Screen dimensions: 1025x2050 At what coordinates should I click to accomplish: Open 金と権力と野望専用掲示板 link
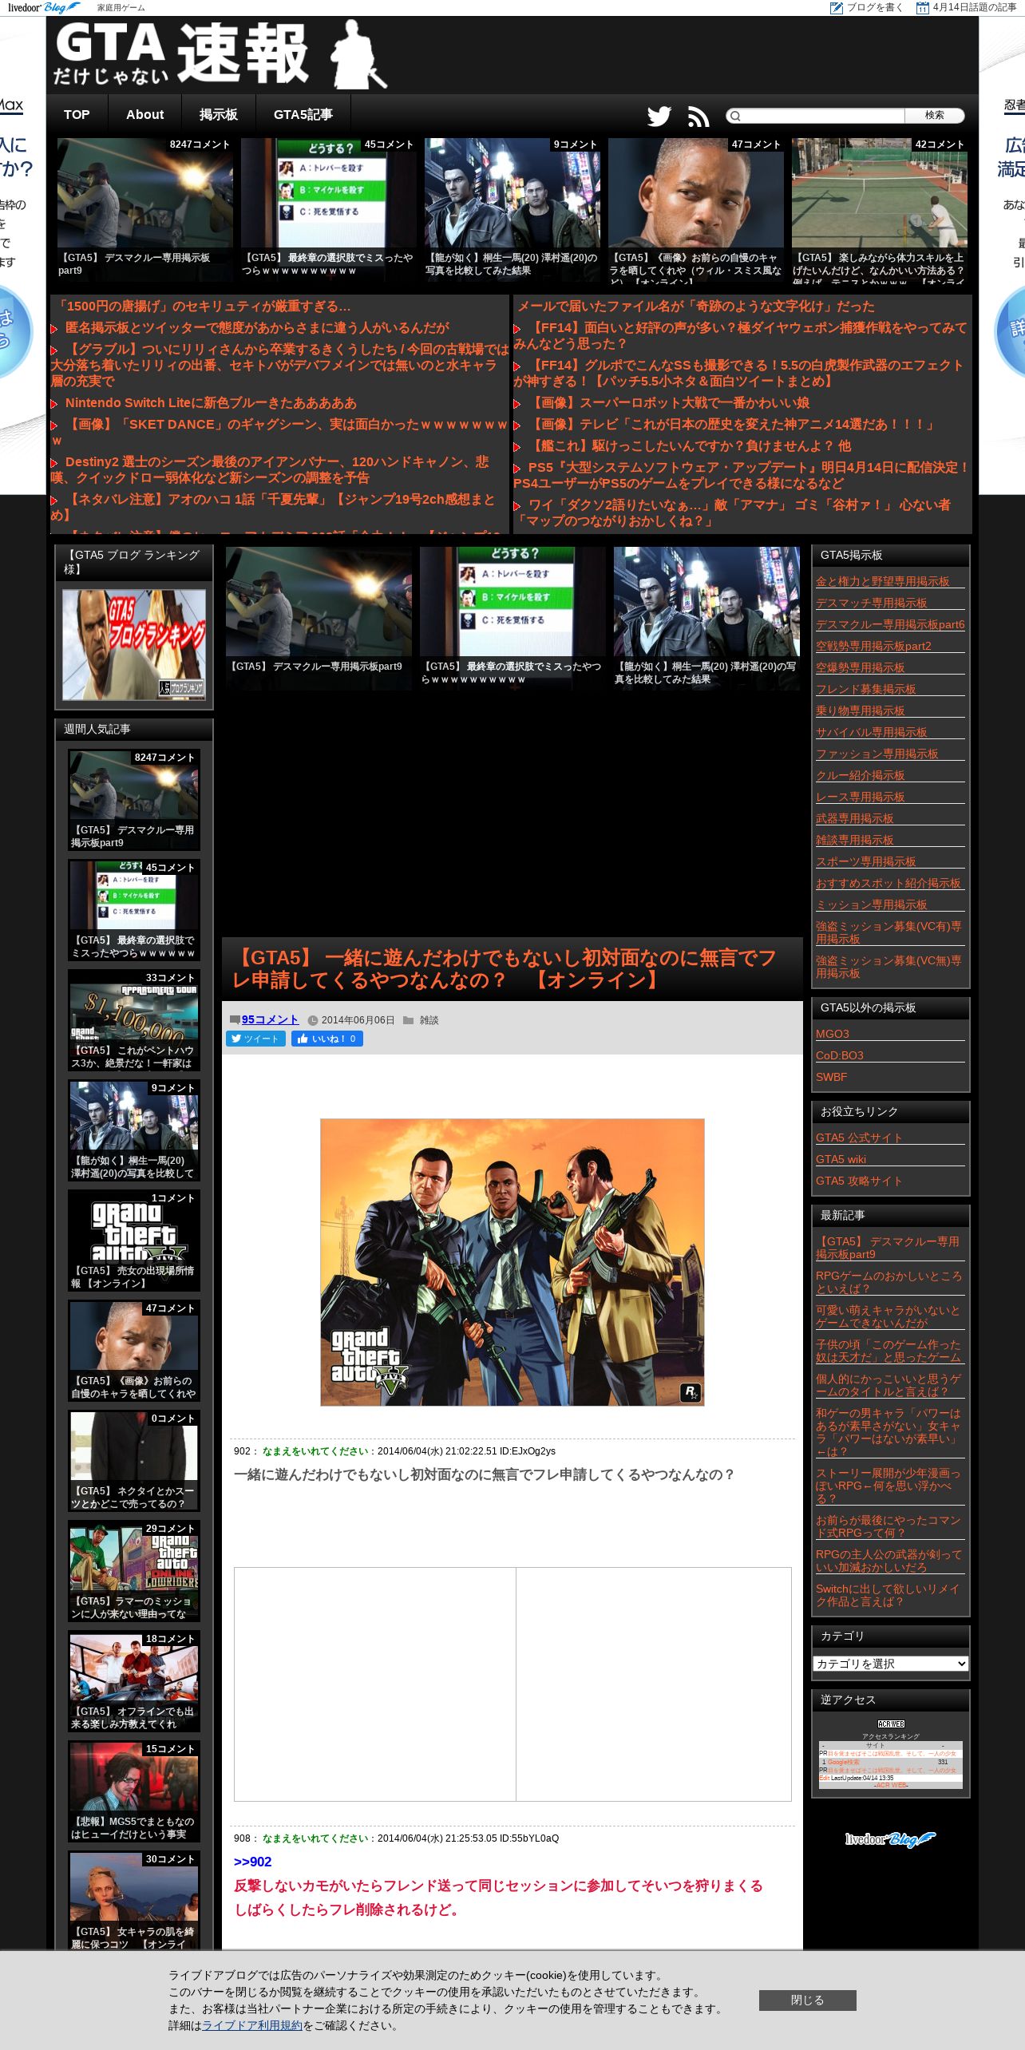pos(882,581)
